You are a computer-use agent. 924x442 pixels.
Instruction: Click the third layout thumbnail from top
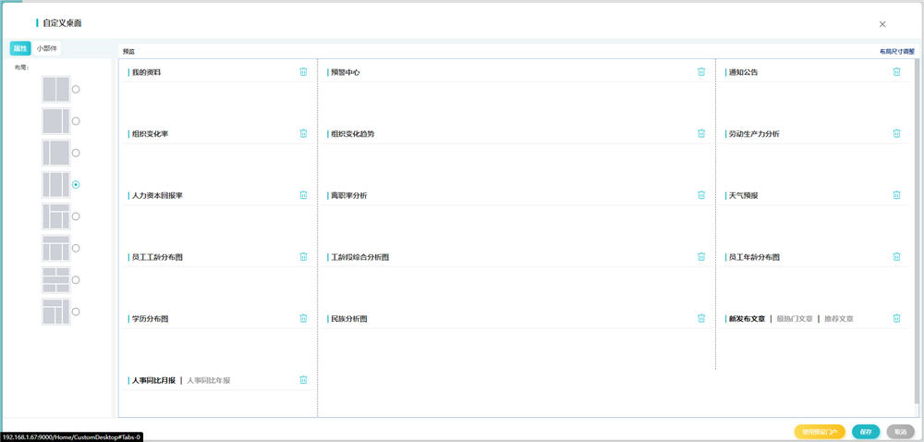click(x=55, y=153)
